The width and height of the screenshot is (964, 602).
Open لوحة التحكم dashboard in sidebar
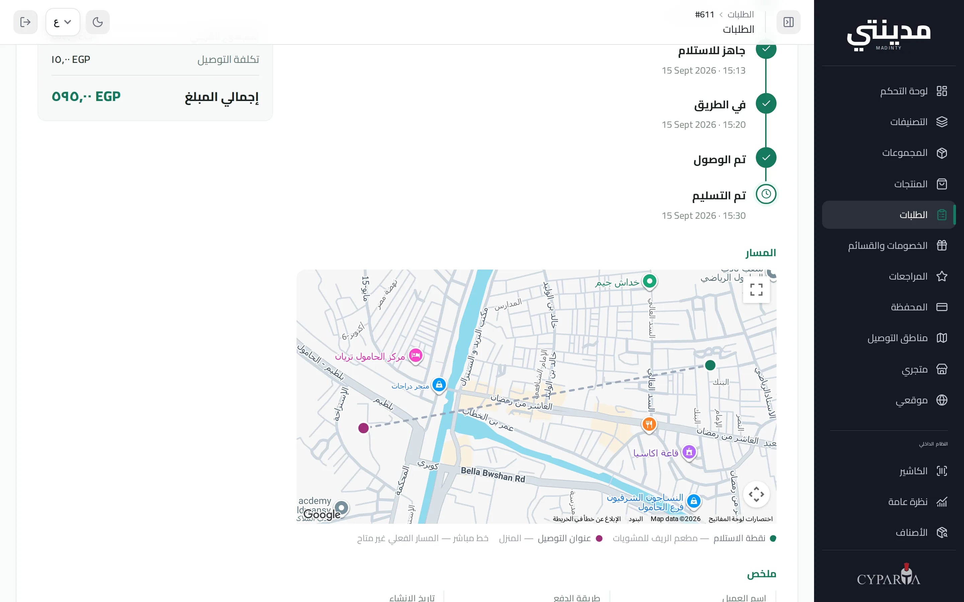(x=889, y=91)
